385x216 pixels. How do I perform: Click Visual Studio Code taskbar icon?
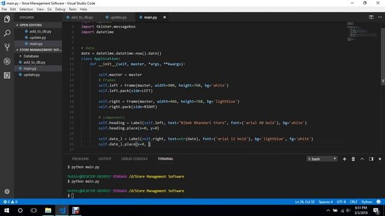pos(62,211)
